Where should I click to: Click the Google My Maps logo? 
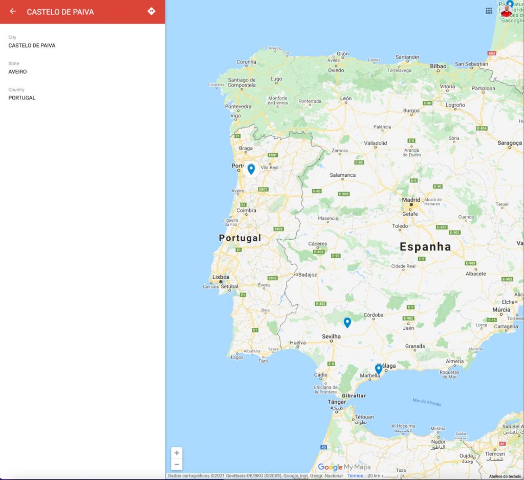344,467
